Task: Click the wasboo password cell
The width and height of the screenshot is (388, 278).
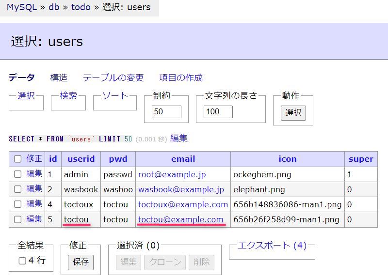Action: (x=118, y=189)
